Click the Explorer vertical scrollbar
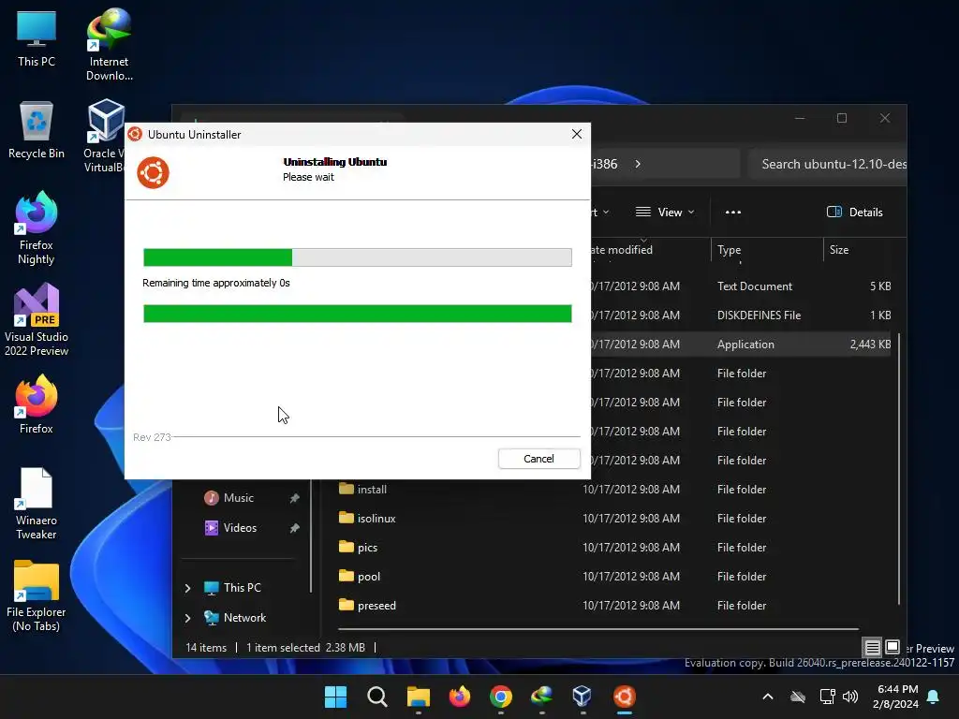959x719 pixels. click(898, 470)
